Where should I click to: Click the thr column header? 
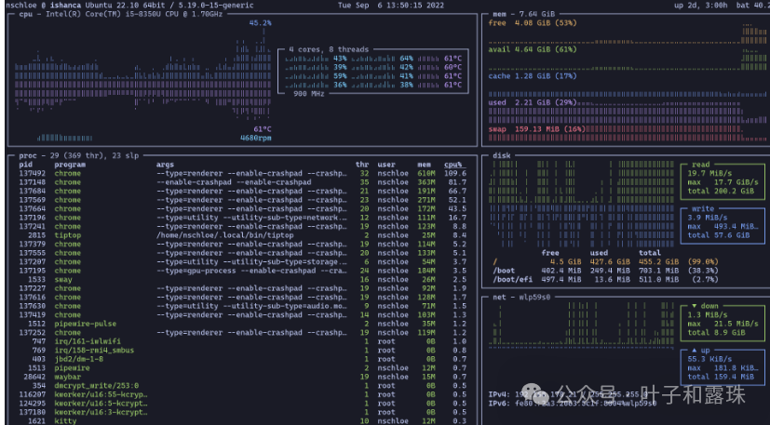click(362, 165)
